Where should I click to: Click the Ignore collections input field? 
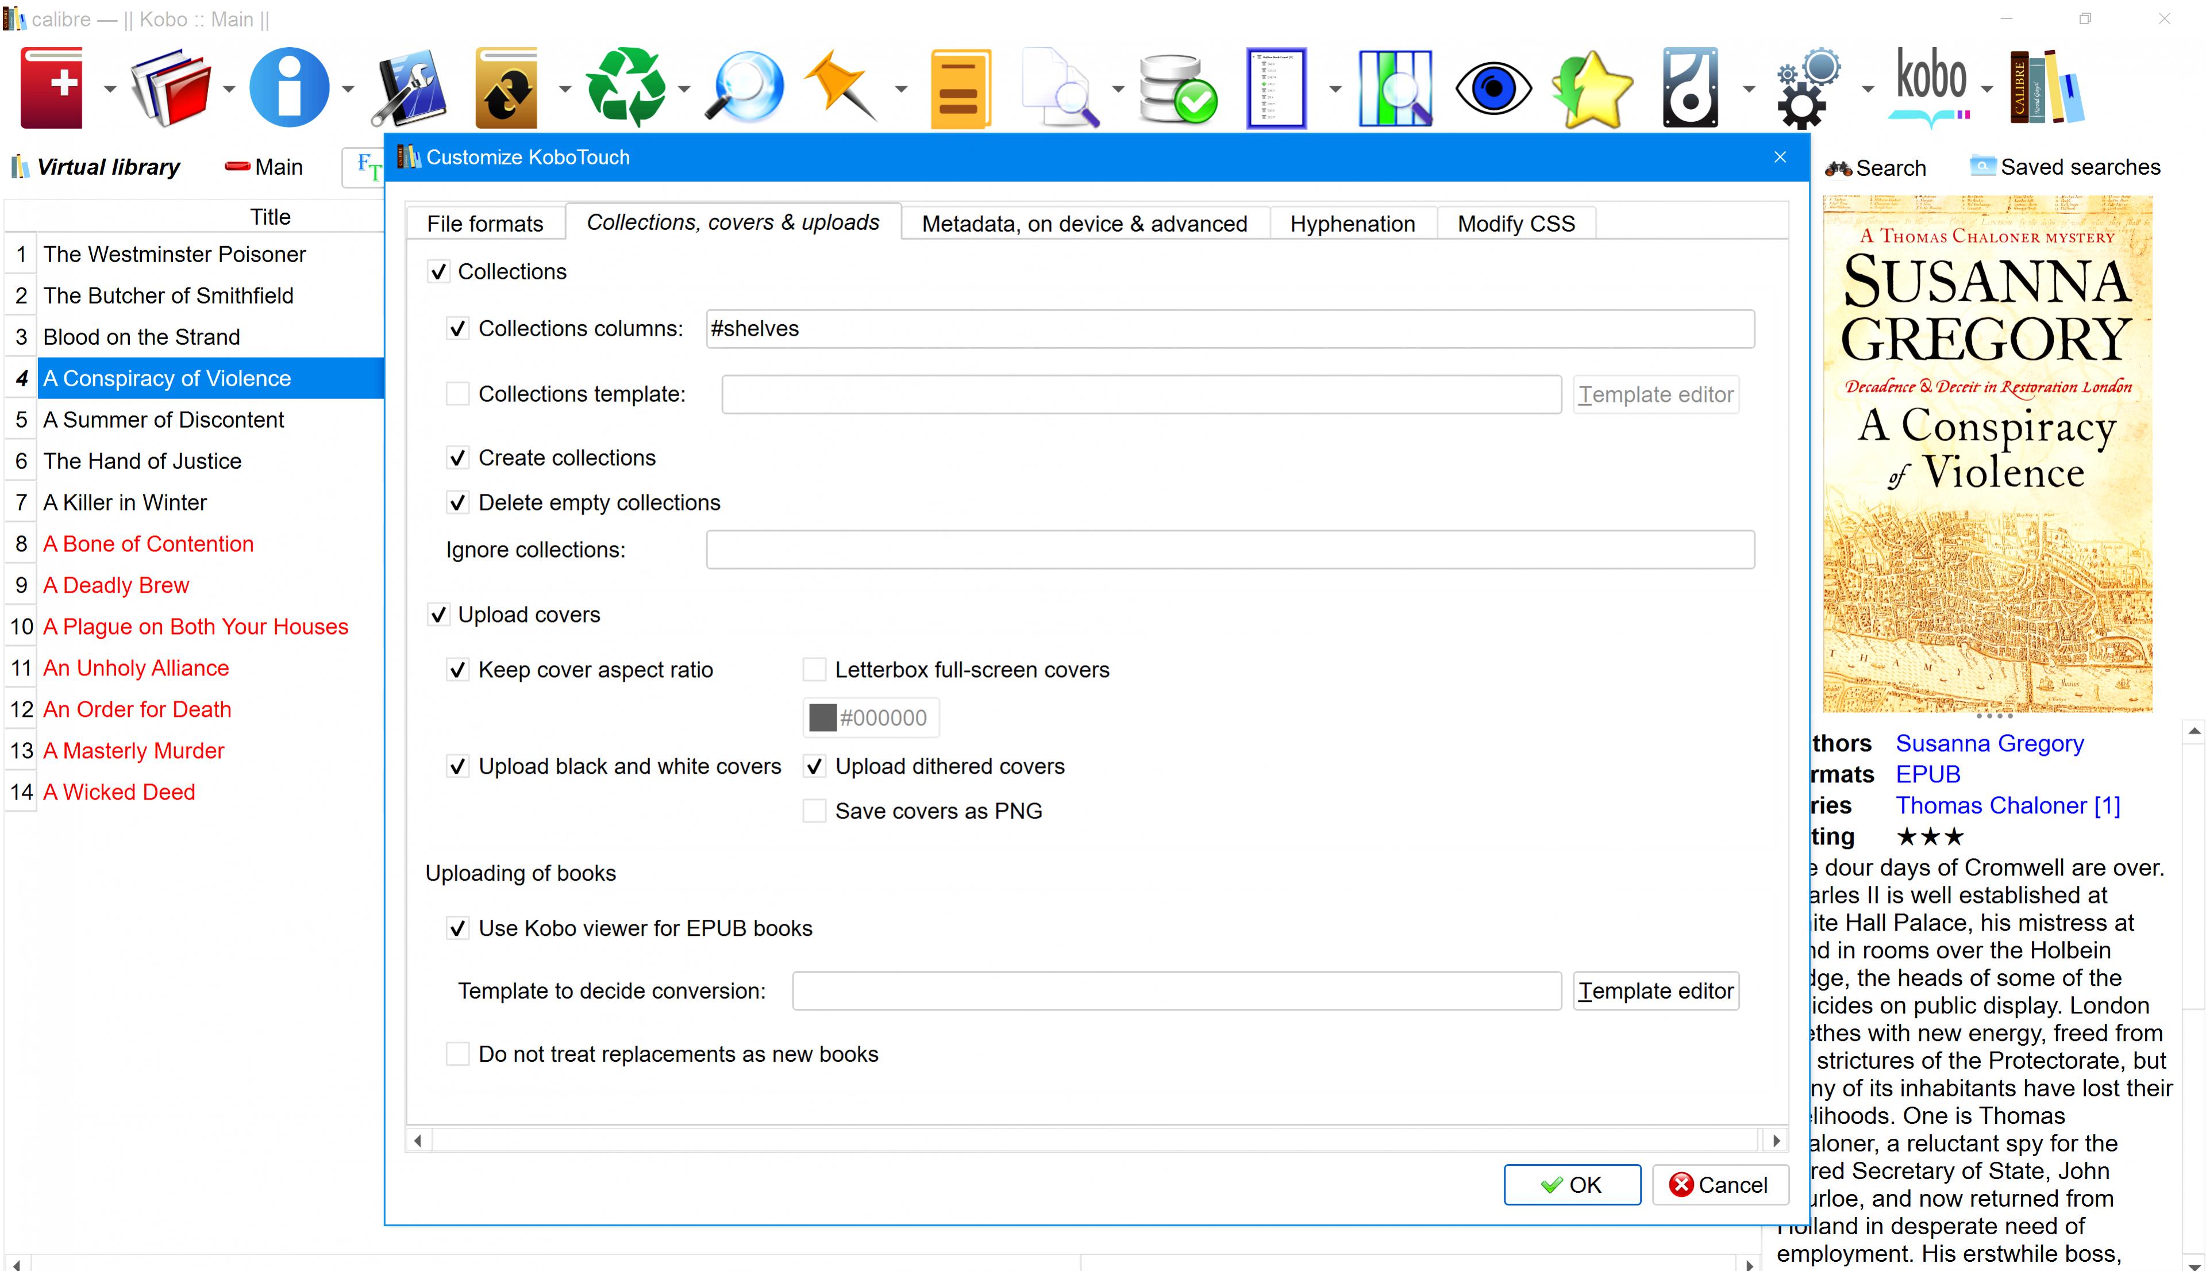pyautogui.click(x=1230, y=550)
